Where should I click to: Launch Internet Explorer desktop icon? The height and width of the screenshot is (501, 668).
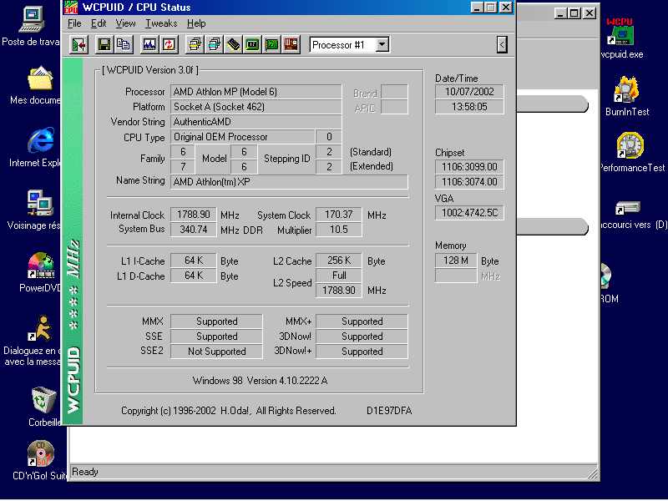pyautogui.click(x=40, y=140)
